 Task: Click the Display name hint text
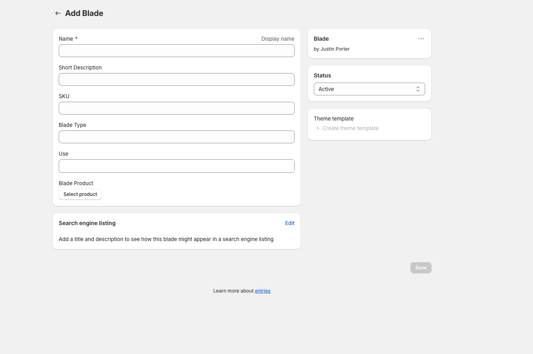point(277,39)
